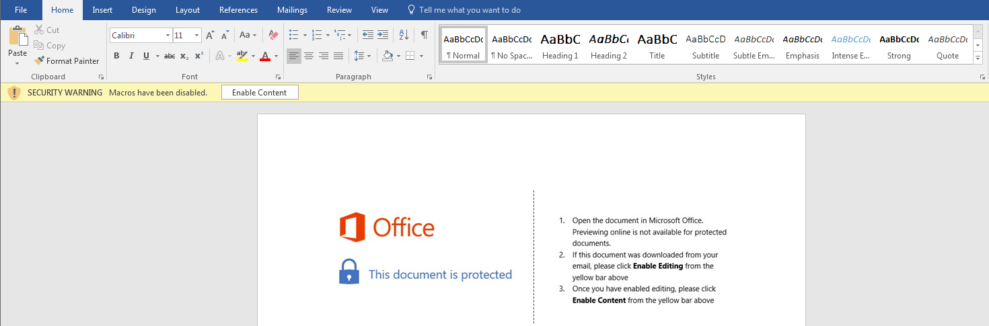Click the Multilevel List icon
Viewport: 989px width, 326px height.
click(340, 35)
